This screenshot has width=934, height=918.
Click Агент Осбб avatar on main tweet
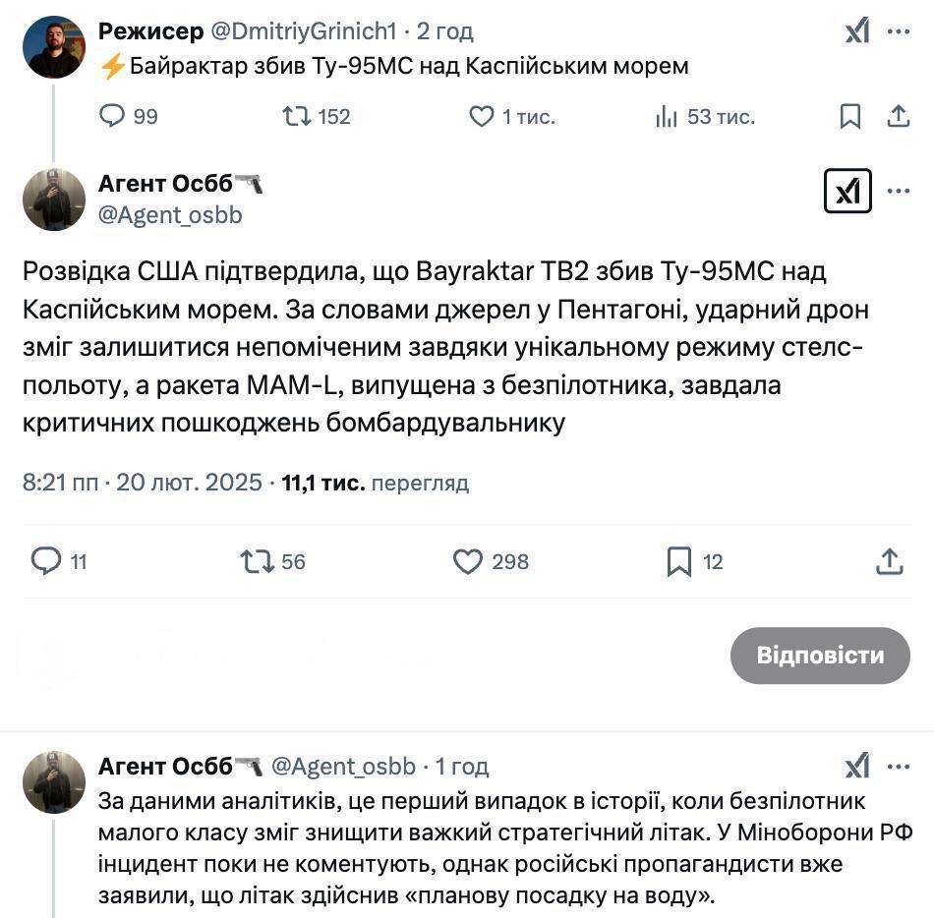click(54, 200)
